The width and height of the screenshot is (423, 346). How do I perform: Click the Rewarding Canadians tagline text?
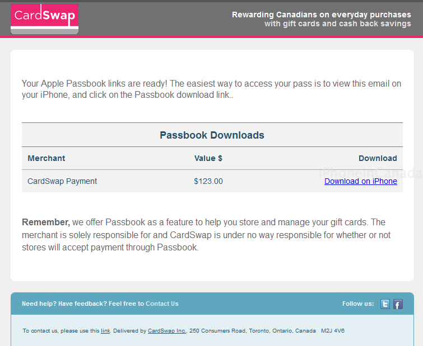pyautogui.click(x=322, y=15)
